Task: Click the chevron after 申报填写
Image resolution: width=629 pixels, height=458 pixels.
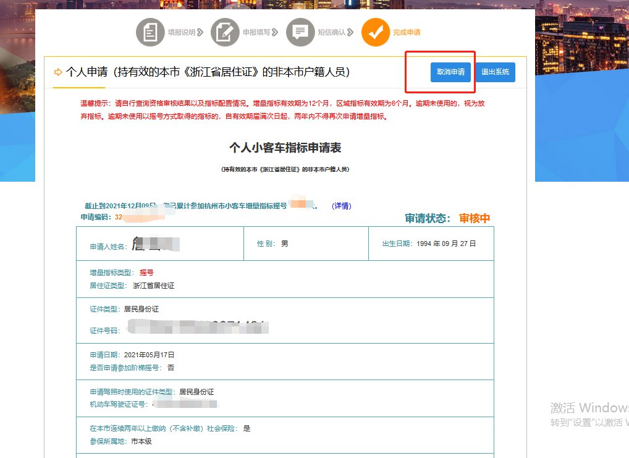Action: (x=275, y=32)
